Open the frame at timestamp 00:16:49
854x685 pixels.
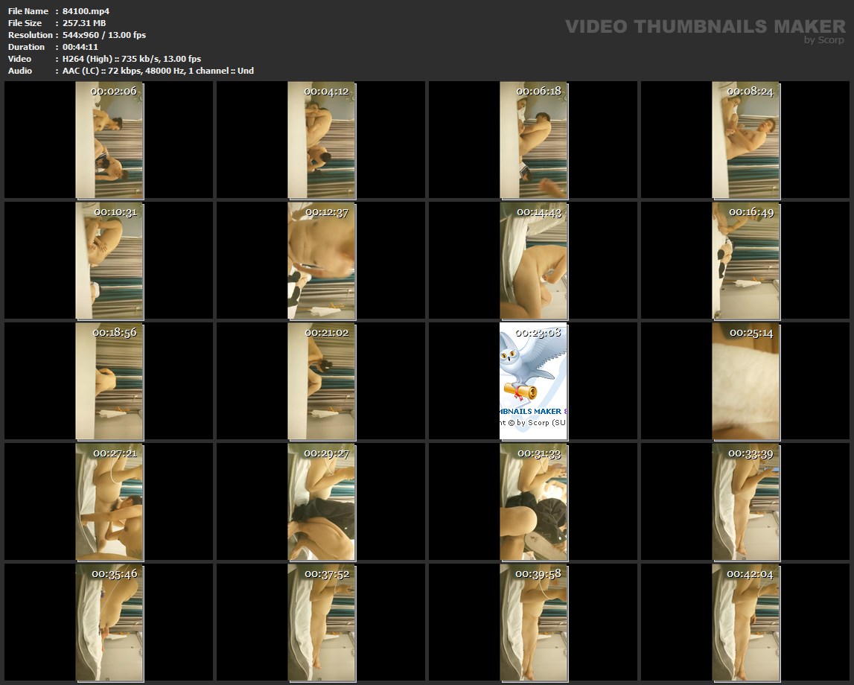coord(746,261)
